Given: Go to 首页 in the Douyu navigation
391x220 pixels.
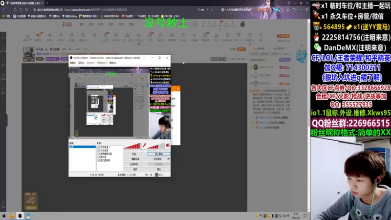Looking at the screenshot, I should (82, 24).
